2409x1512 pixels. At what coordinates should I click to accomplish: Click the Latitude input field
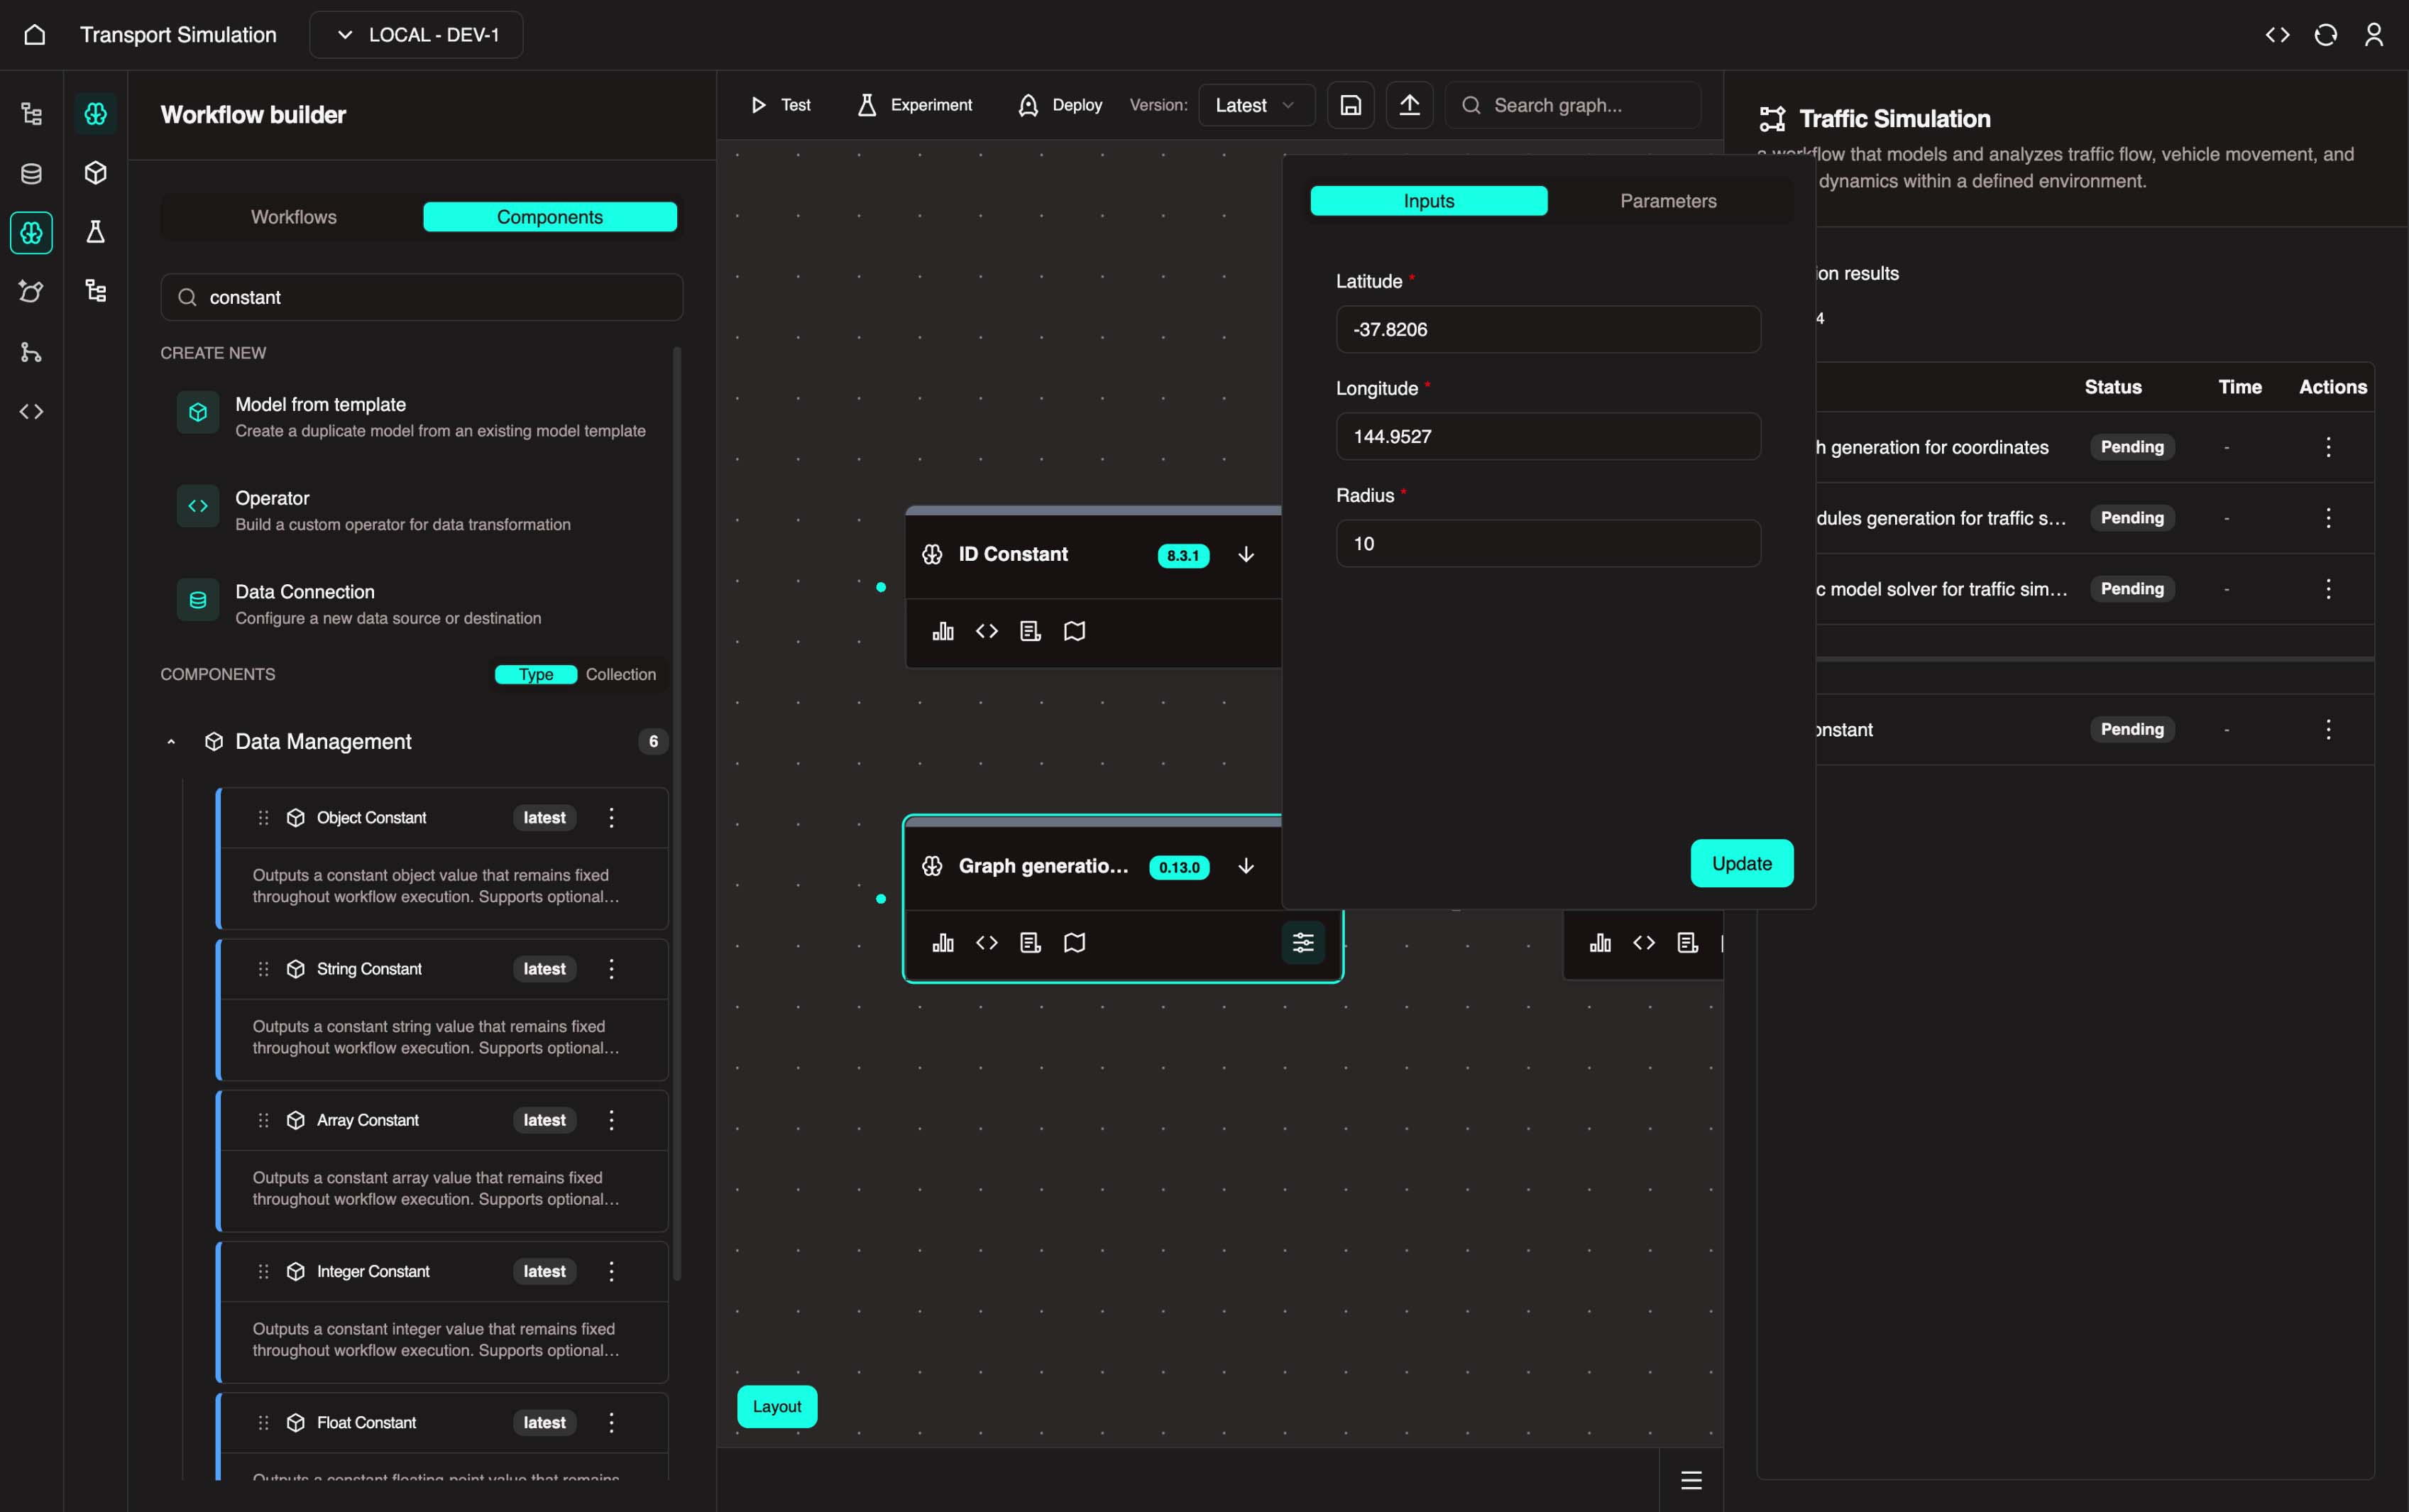(1548, 329)
